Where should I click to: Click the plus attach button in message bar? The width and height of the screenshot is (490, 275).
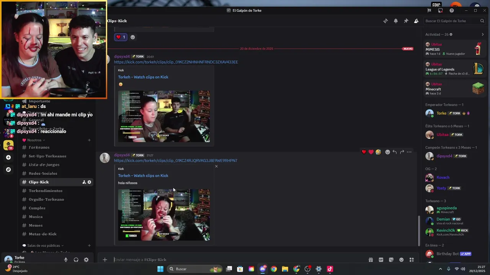click(105, 260)
